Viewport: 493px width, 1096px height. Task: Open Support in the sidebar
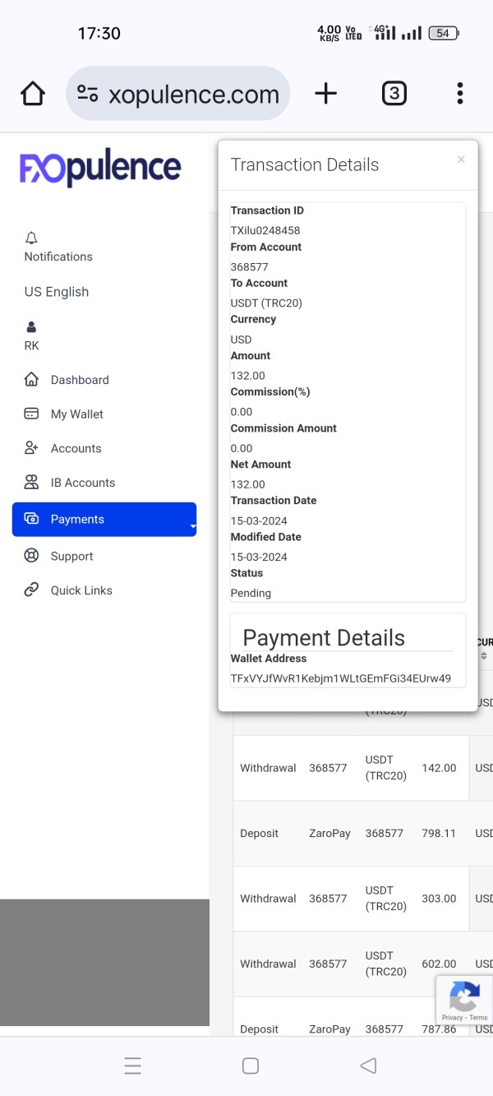click(x=72, y=557)
